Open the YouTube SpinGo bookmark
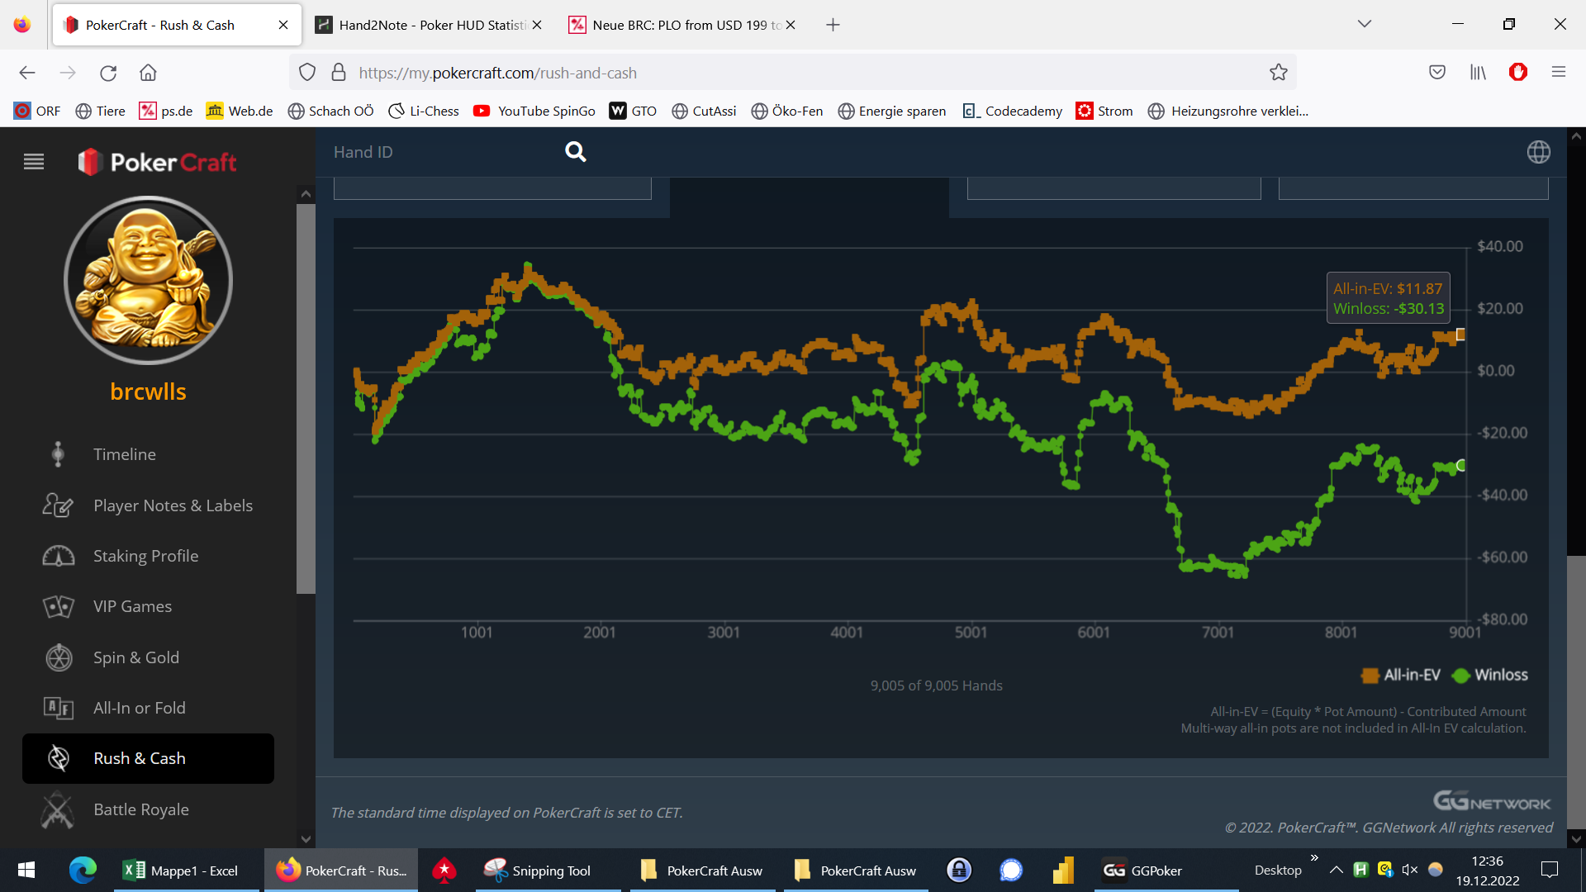Viewport: 1586px width, 892px height. pos(534,111)
